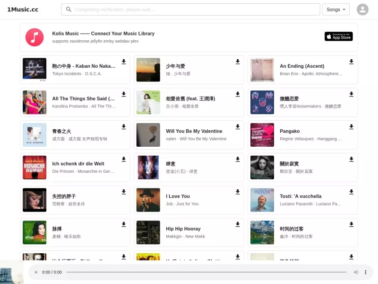Start playback in the audio player
Screen dimensions: 378x284
click(x=36, y=272)
